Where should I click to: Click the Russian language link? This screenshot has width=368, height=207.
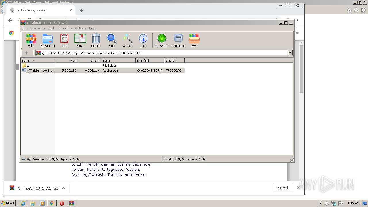(132, 170)
